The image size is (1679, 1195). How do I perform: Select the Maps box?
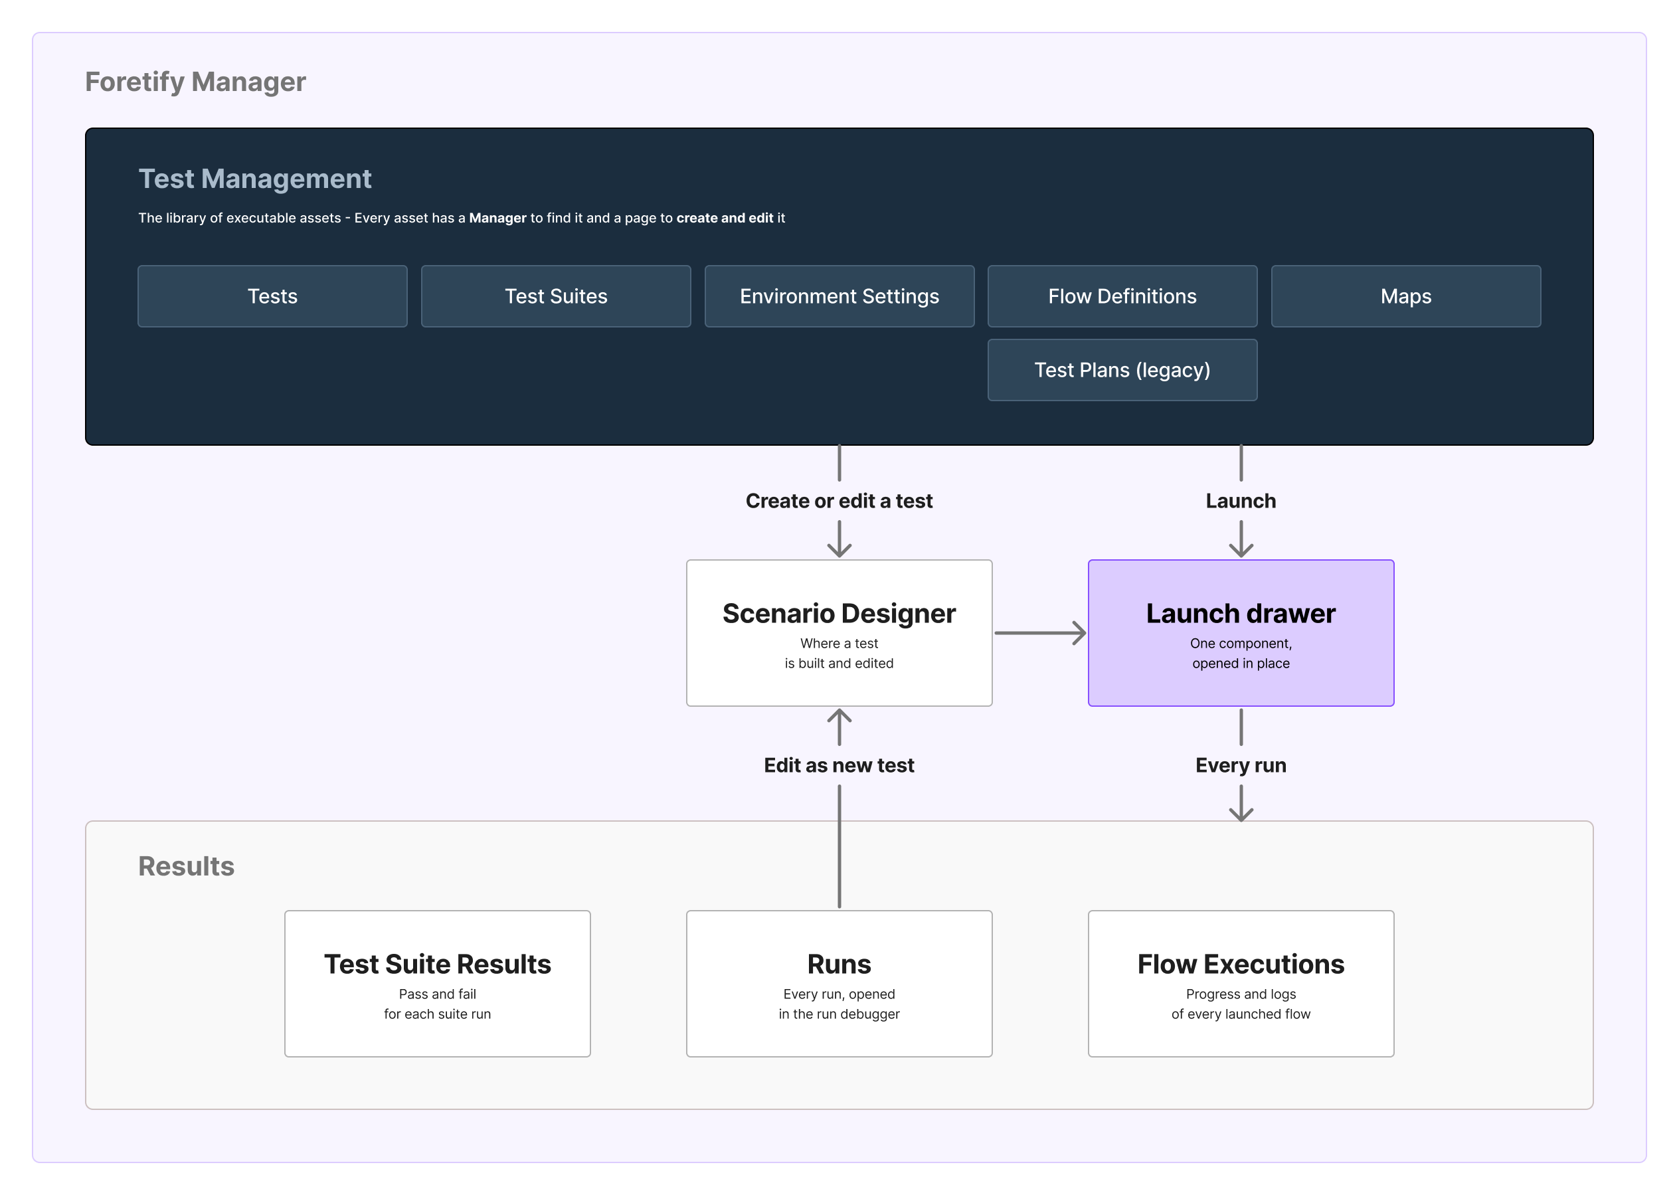coord(1406,296)
